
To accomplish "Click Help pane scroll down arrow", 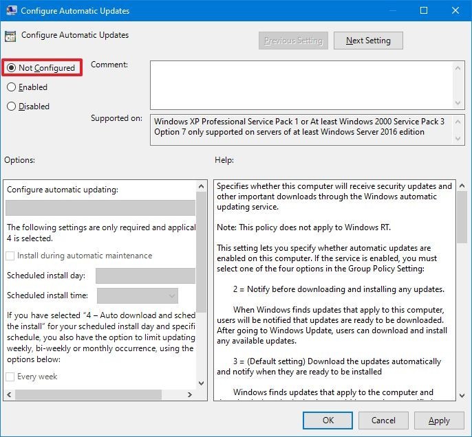I will [462, 396].
